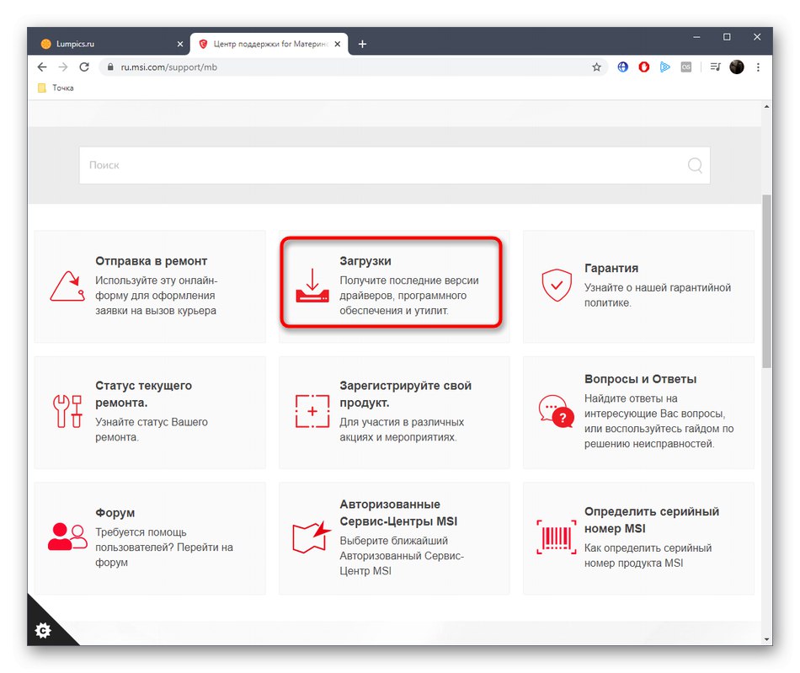Open Зарегистрируйте свой продукт heading
The height and width of the screenshot is (673, 800).
click(x=406, y=394)
